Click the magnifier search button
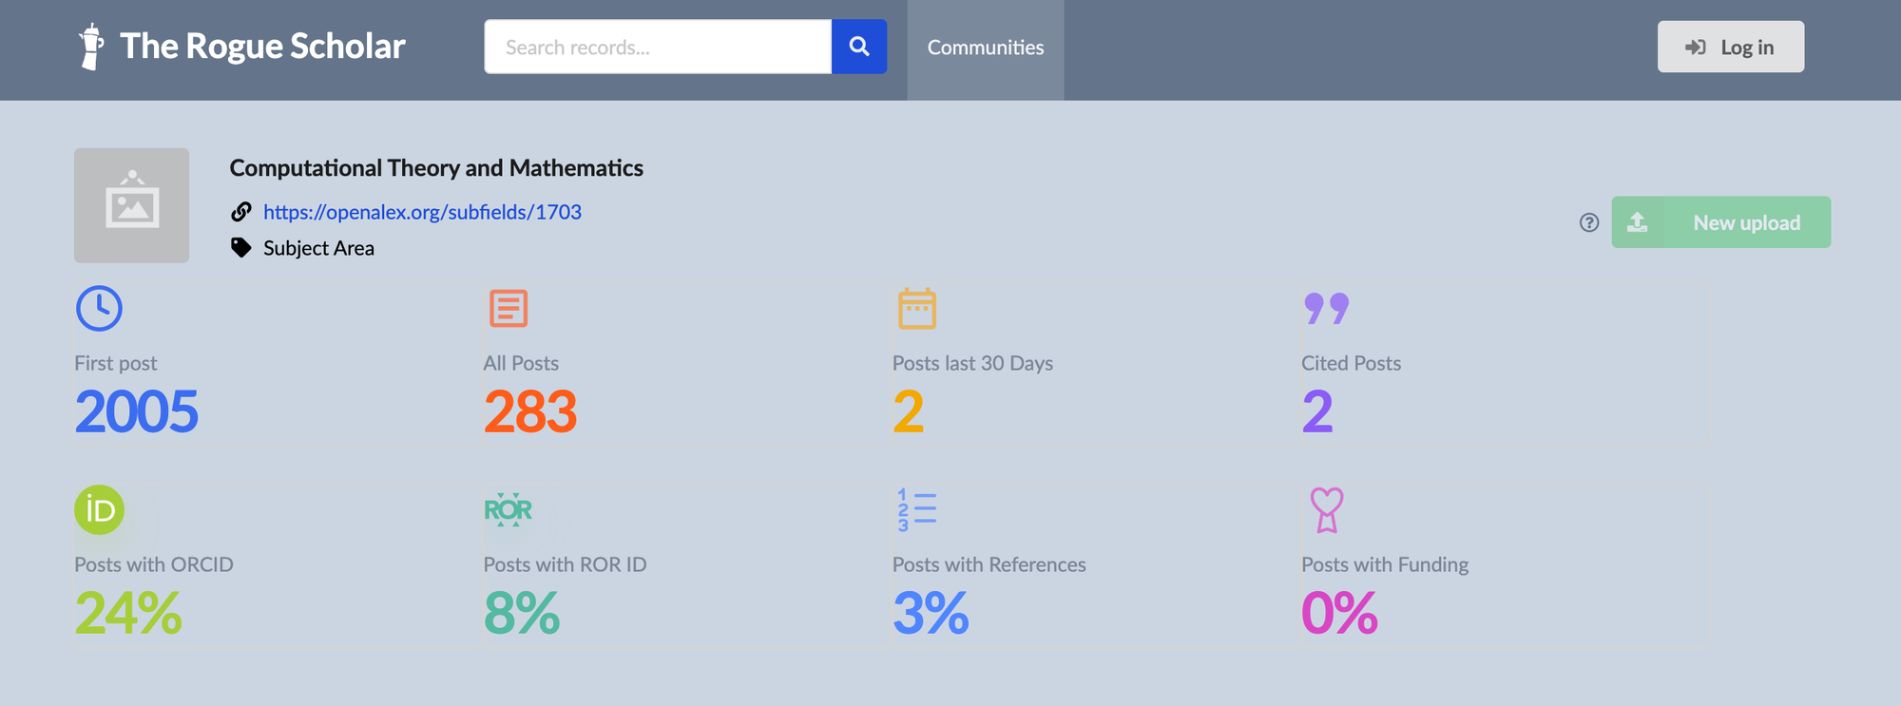Viewport: 1901px width, 706px height. pyautogui.click(x=859, y=47)
